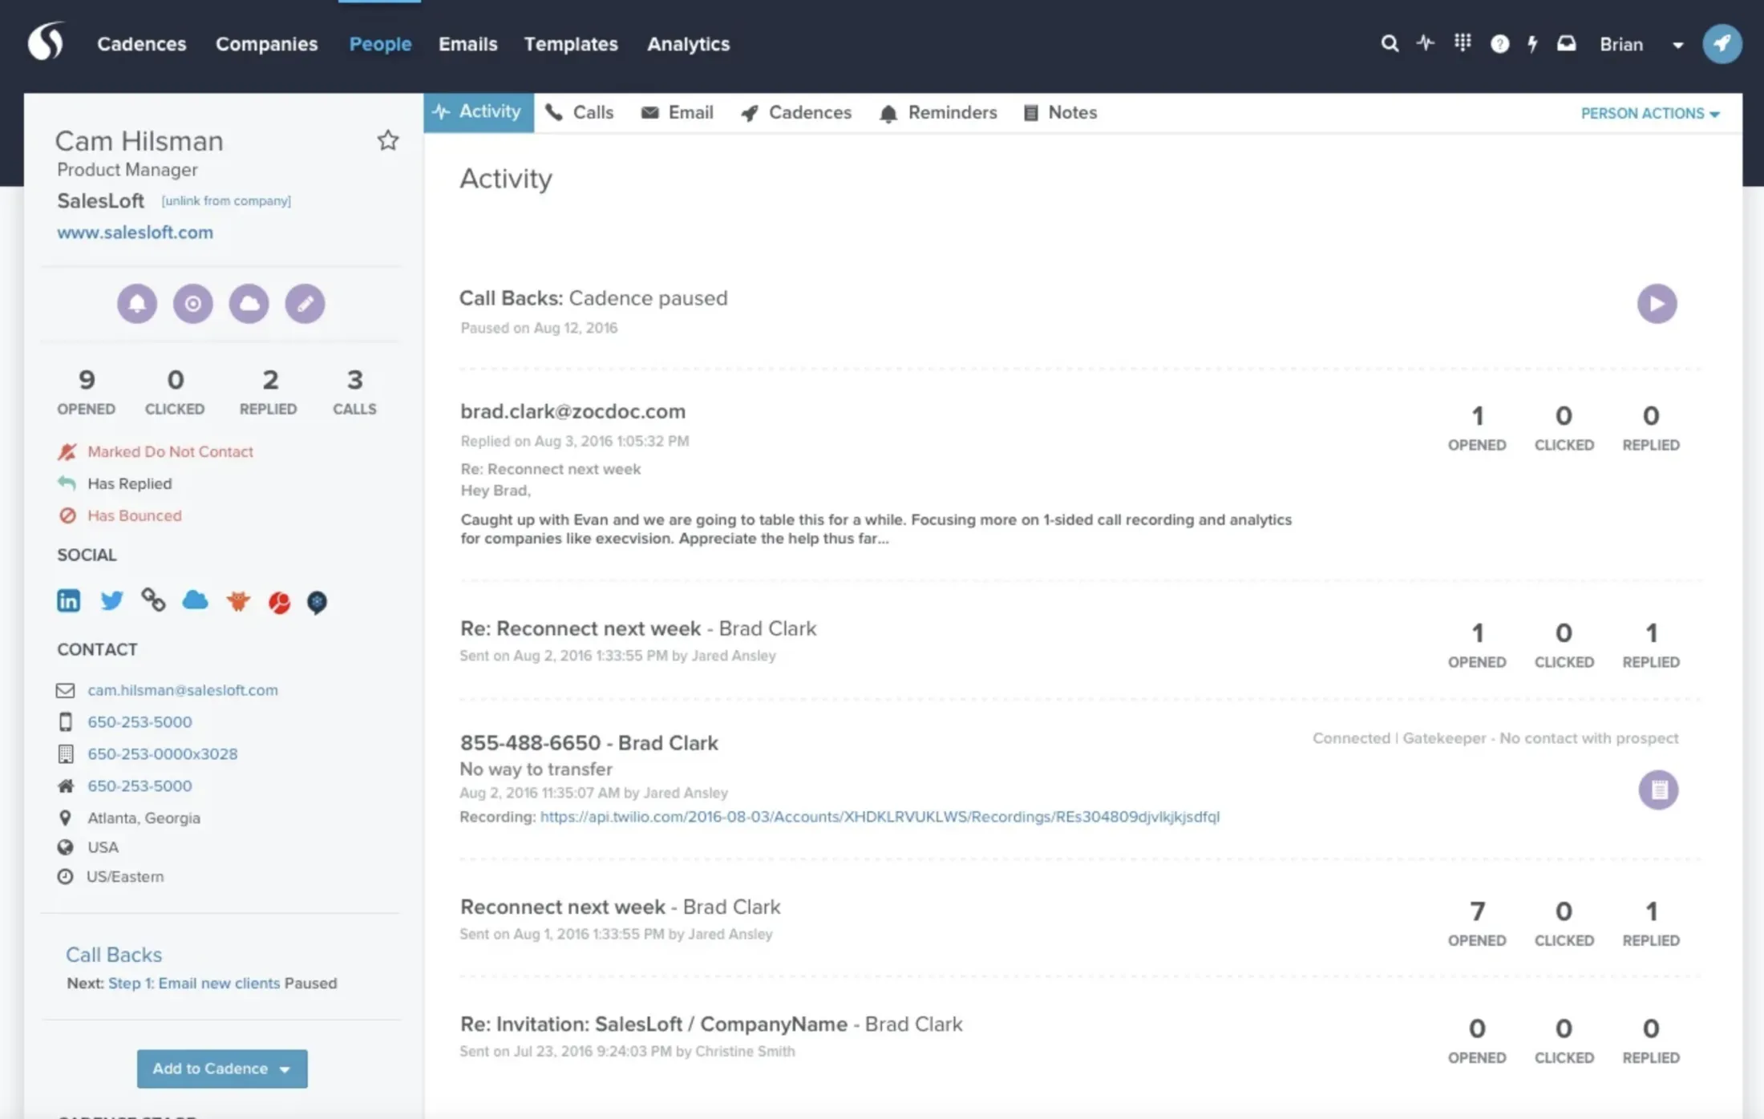Open the Add to Cadence dropdown
This screenshot has width=1764, height=1119.
(x=222, y=1069)
